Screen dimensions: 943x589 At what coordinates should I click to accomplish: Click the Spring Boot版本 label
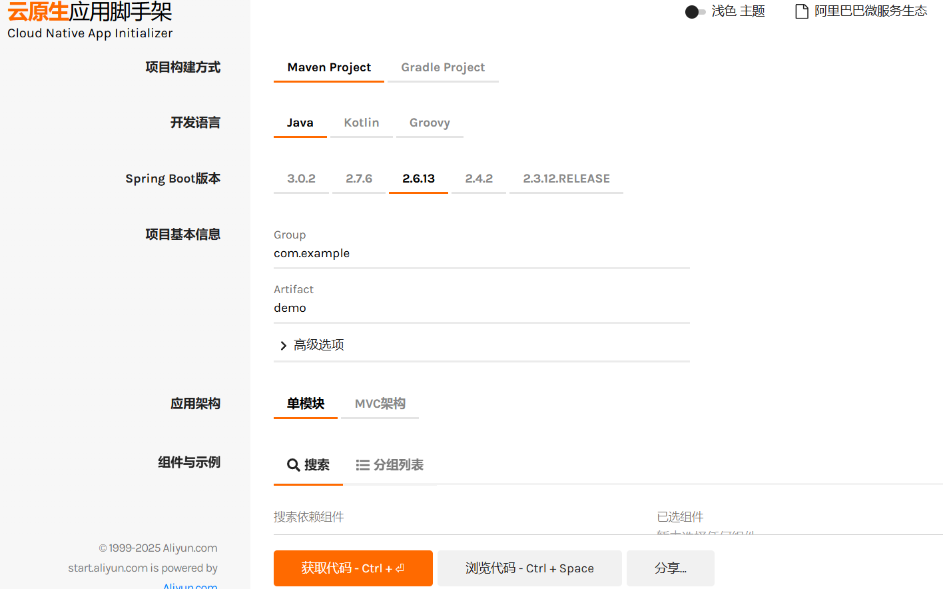coord(173,179)
